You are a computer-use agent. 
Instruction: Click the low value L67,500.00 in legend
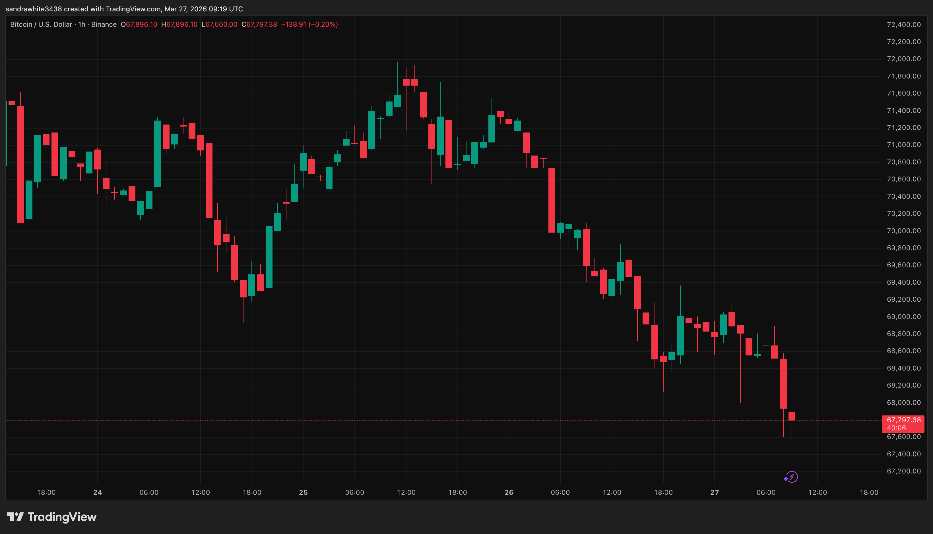coord(219,24)
